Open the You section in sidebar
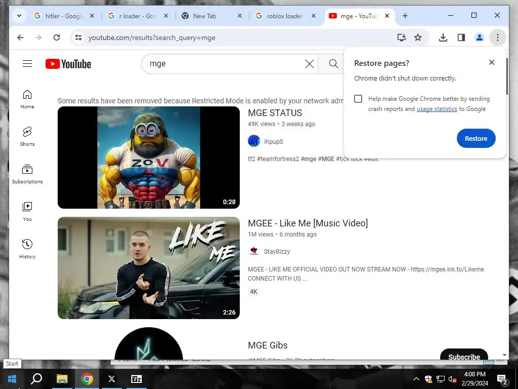 tap(27, 212)
